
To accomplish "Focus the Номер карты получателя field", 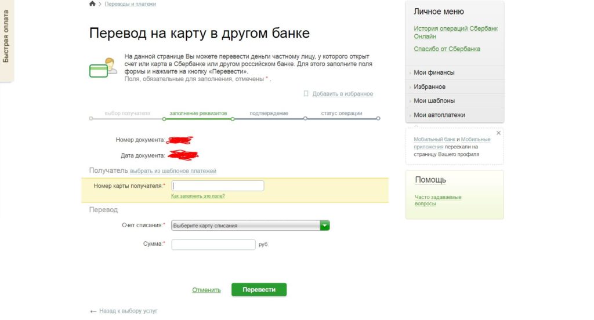I will 218,186.
